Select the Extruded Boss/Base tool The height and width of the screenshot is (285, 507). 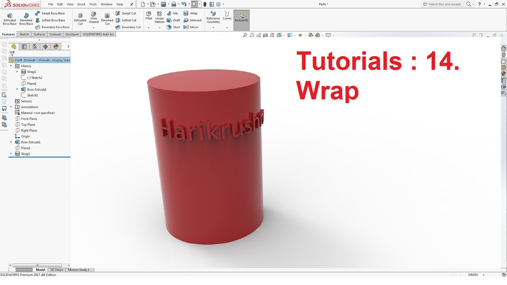point(10,19)
